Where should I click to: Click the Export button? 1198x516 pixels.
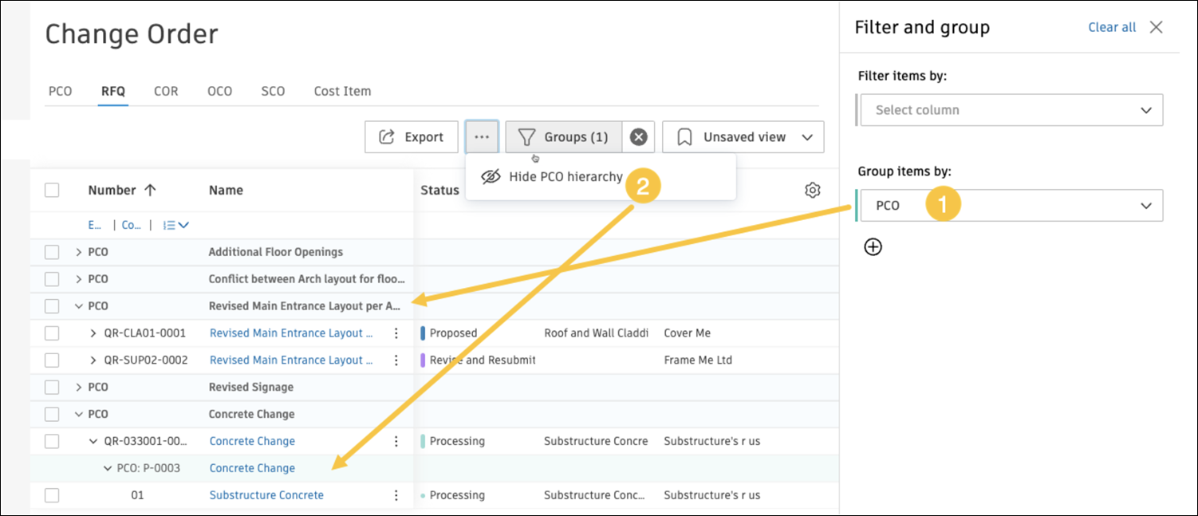(x=412, y=137)
